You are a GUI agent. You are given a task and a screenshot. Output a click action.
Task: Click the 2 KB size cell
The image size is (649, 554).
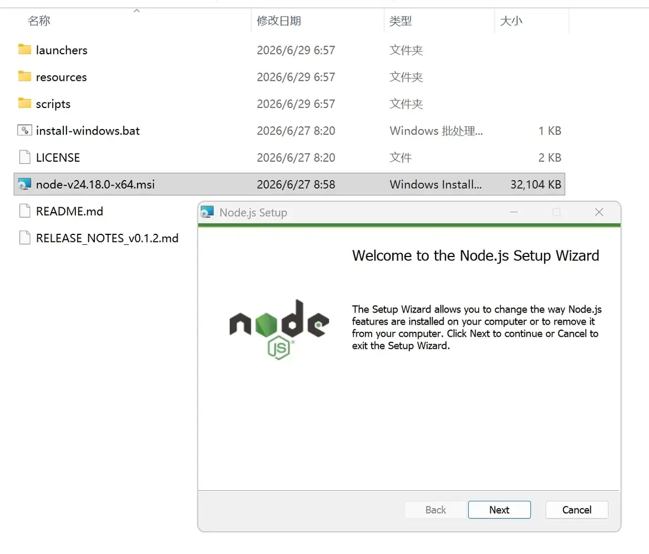coord(550,157)
